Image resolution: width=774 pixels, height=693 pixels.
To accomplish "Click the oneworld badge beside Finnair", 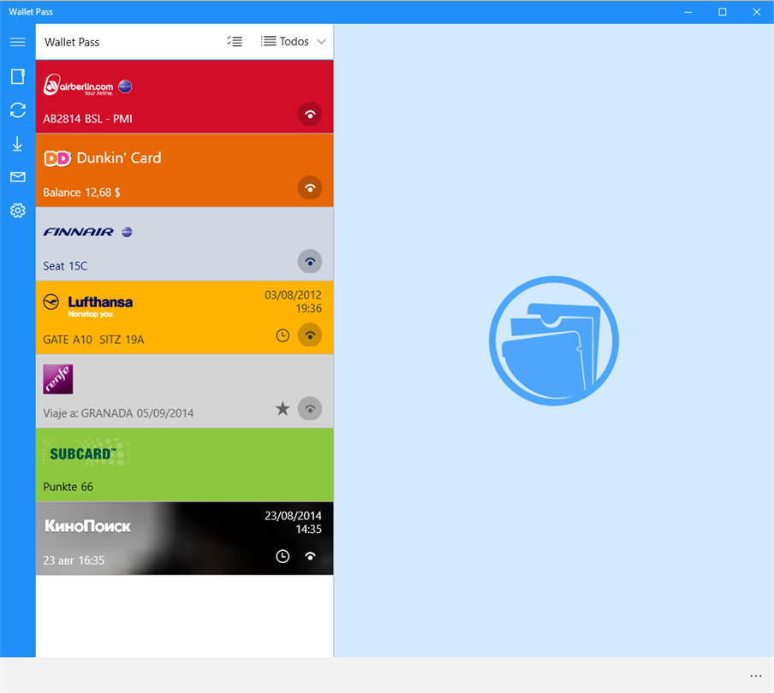I will 127,232.
